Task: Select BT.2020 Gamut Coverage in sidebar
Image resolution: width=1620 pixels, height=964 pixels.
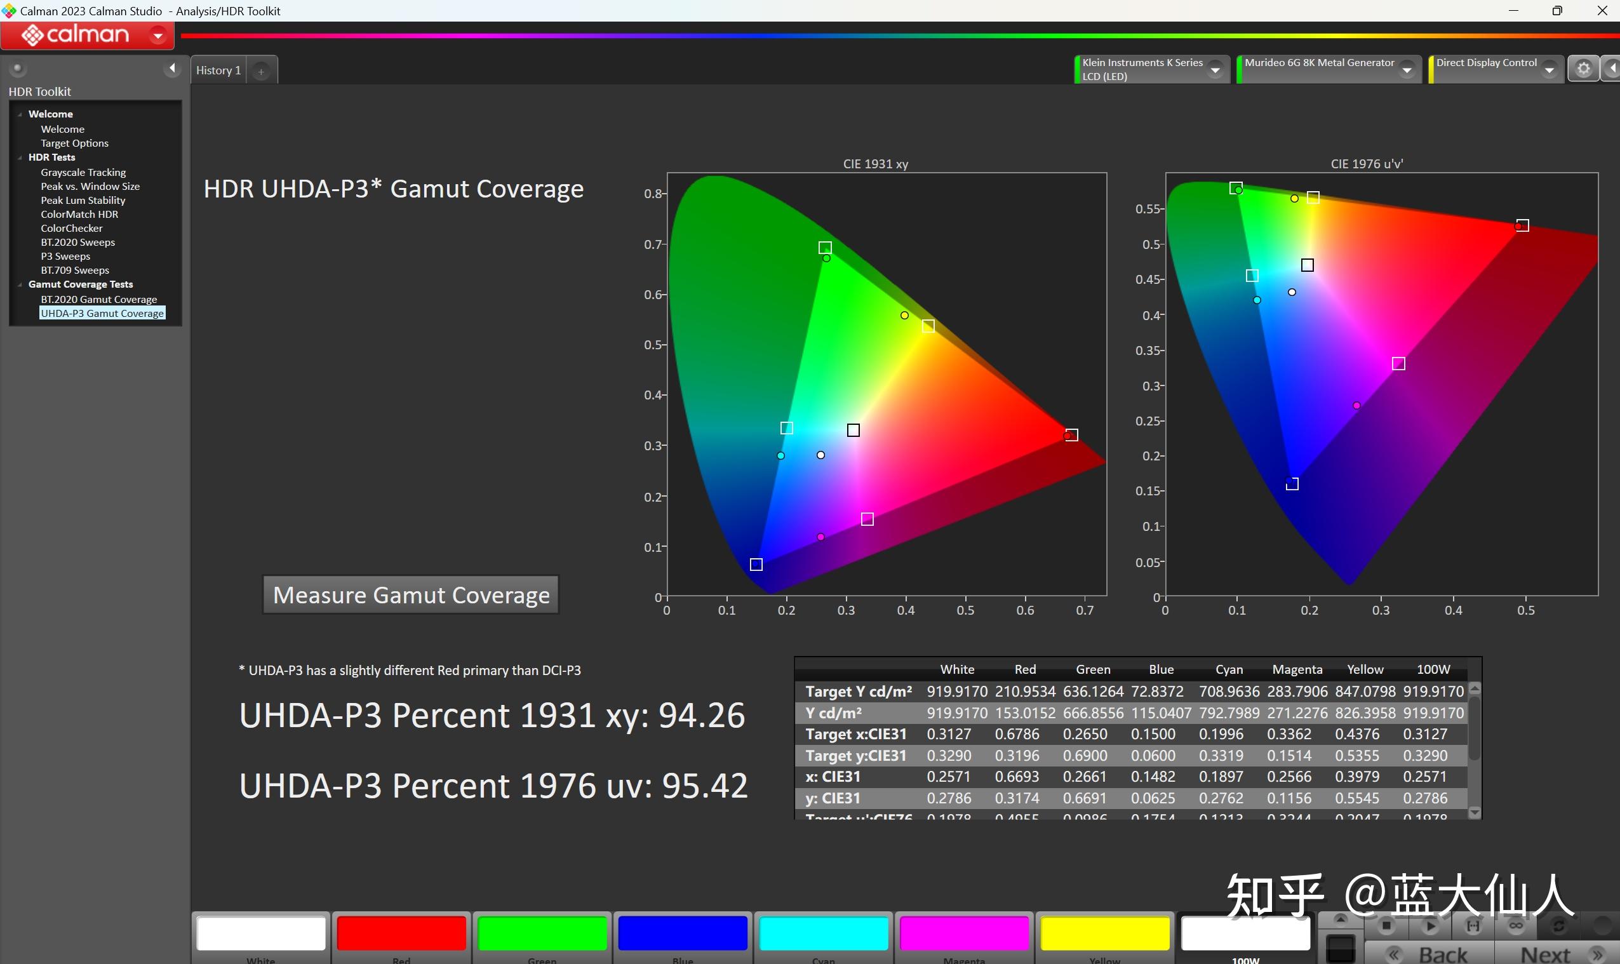Action: pyautogui.click(x=98, y=300)
